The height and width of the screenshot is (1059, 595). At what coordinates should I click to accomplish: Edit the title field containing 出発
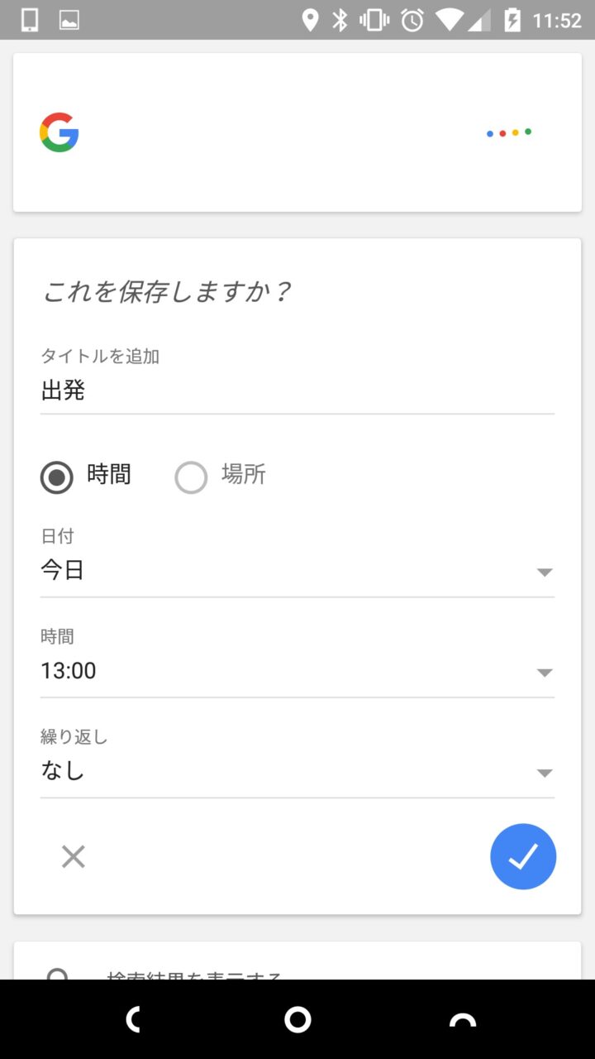tap(297, 391)
